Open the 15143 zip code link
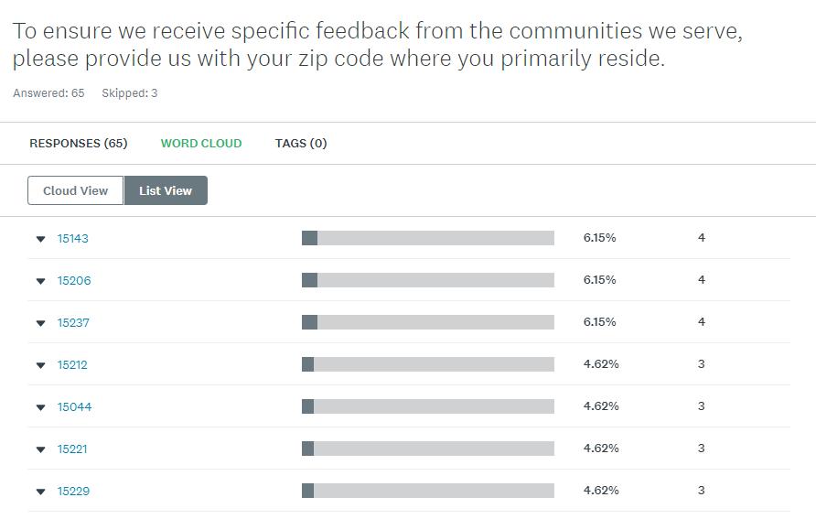Screen dimensions: 816x519 73,239
